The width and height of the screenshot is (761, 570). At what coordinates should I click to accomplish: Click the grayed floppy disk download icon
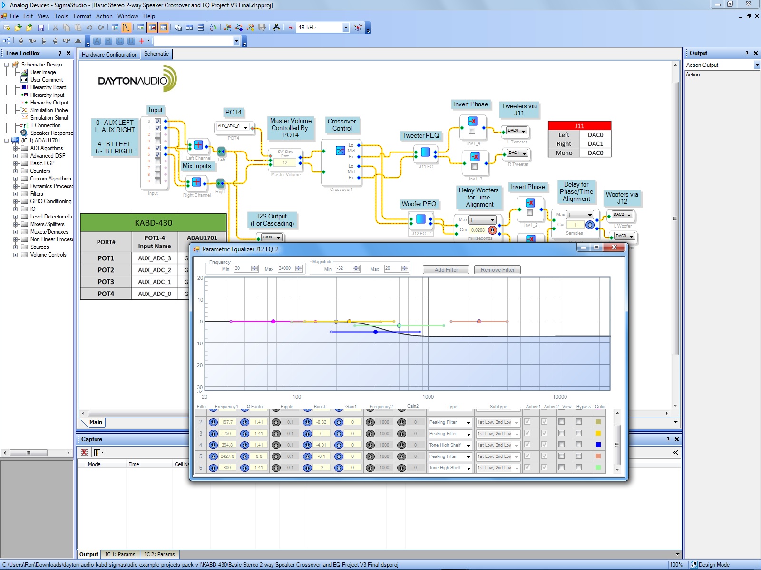click(262, 28)
